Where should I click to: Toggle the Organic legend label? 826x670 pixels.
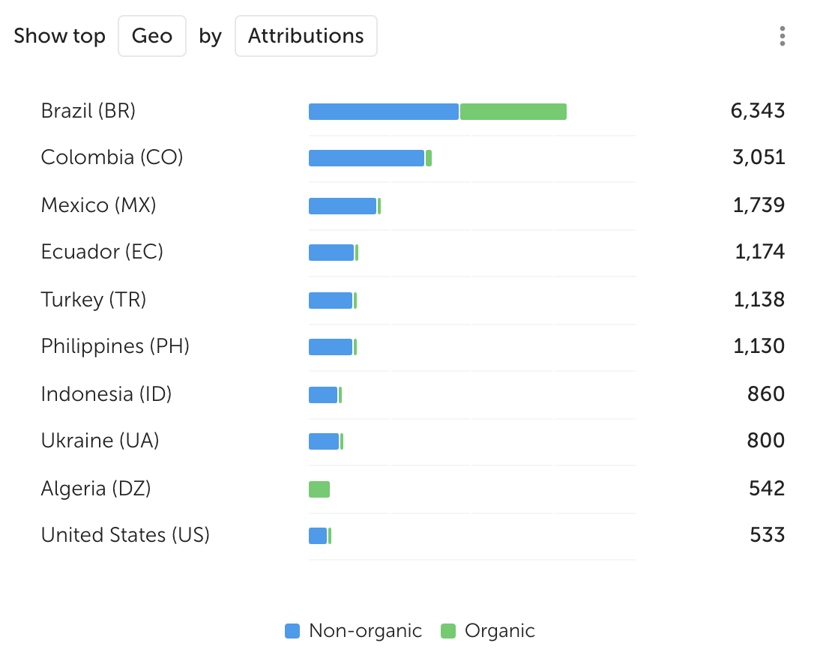coord(500,631)
